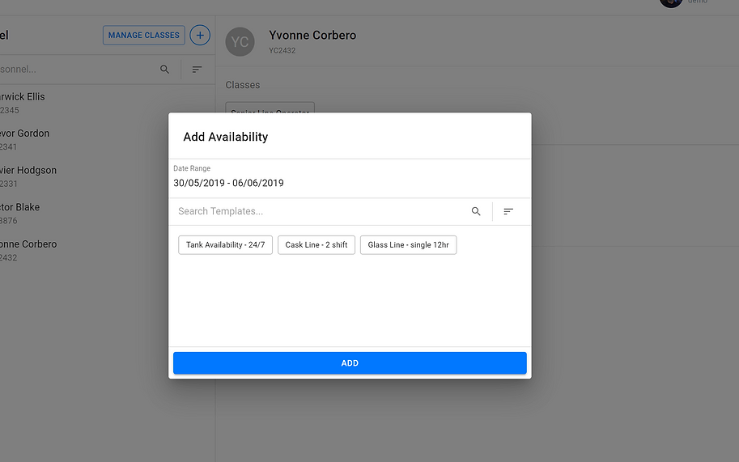
Task: Click the personnel list search icon
Action: (x=165, y=70)
